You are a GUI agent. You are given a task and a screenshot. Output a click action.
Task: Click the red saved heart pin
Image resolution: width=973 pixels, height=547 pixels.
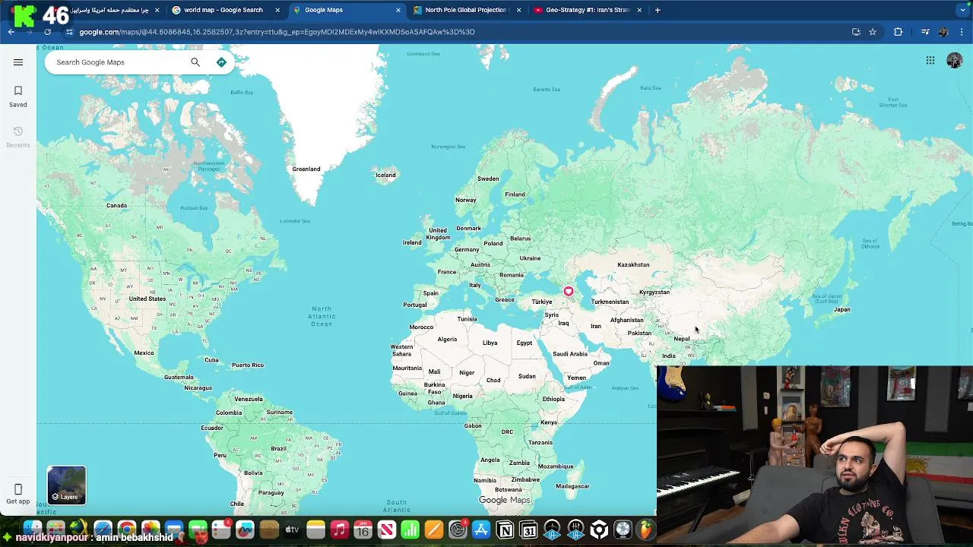point(569,292)
